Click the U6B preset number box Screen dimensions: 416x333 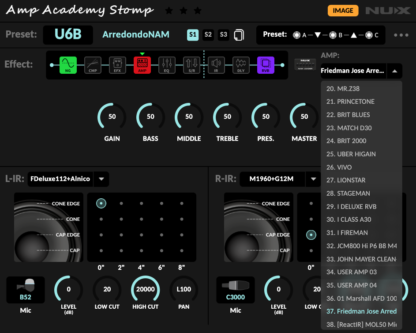68,35
